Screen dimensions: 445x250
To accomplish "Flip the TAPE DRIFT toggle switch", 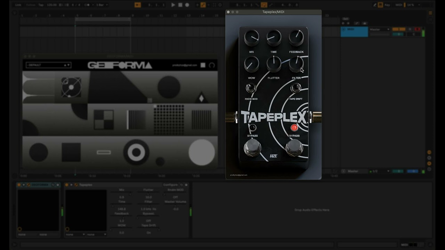I will coord(296,88).
